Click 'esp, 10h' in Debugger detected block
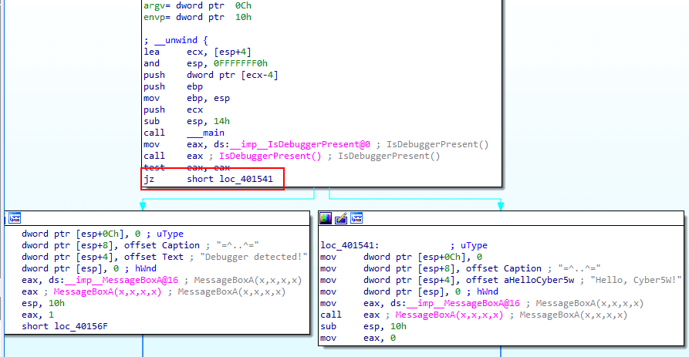 (x=43, y=303)
